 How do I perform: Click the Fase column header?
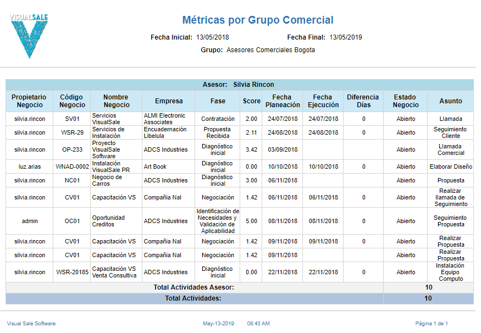218,101
